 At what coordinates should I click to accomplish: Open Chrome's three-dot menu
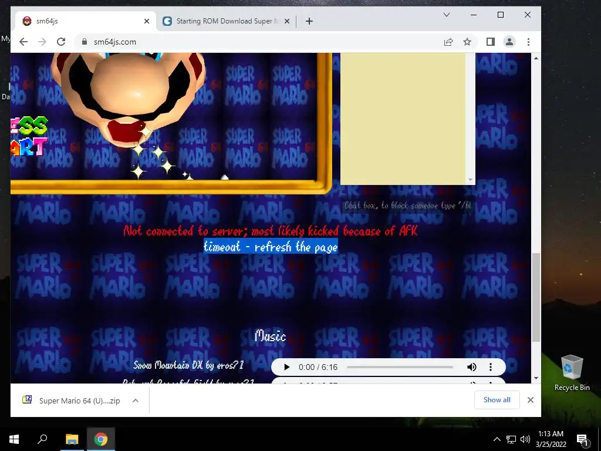tap(528, 42)
